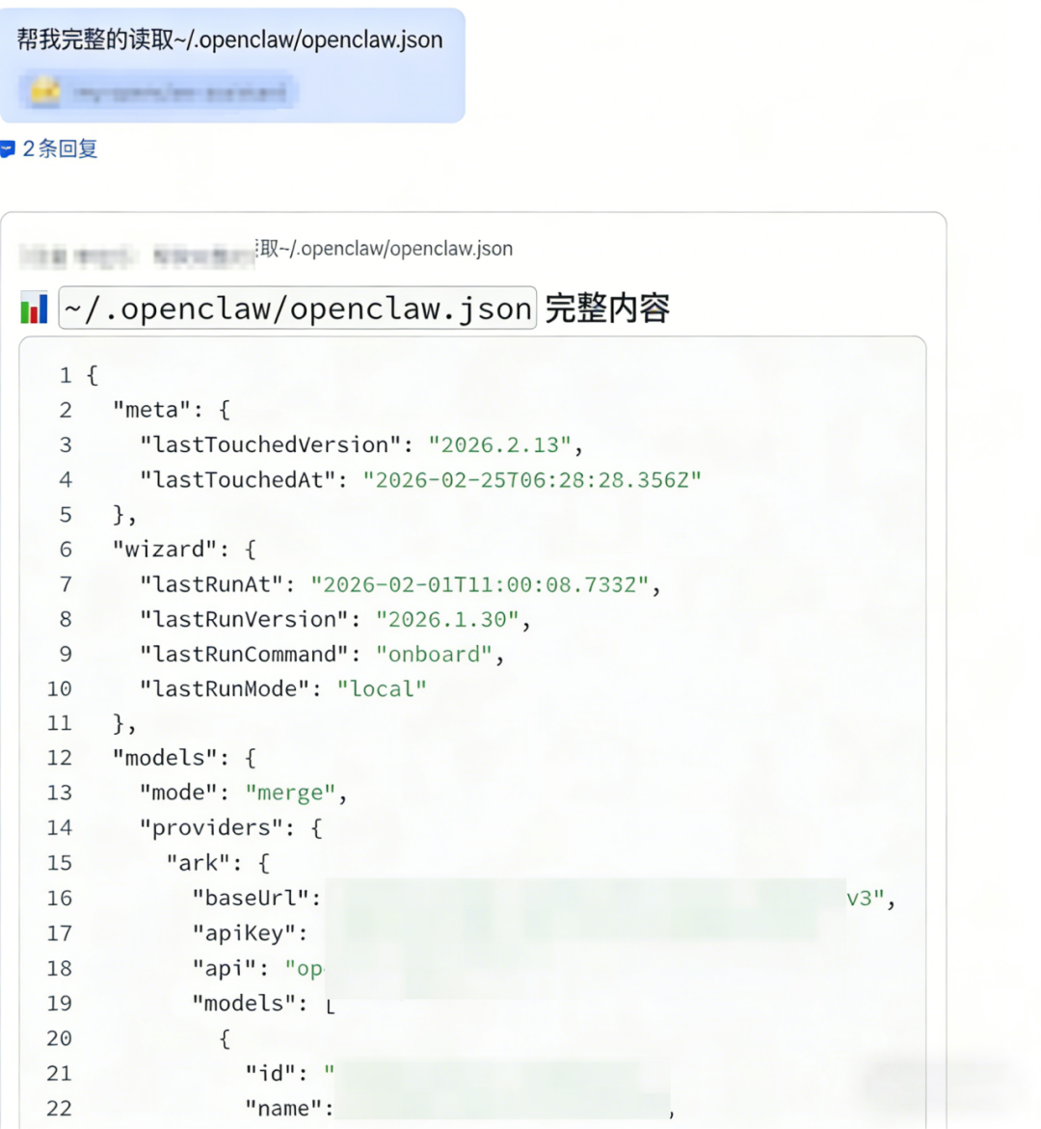1041x1129 pixels.
Task: Click the first message bubble asking to read file
Action: [x=232, y=66]
